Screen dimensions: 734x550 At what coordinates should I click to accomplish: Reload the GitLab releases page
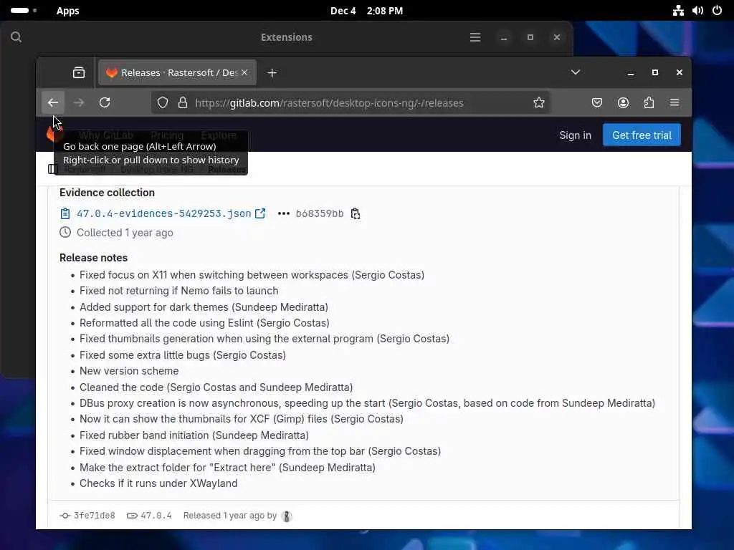click(x=105, y=103)
